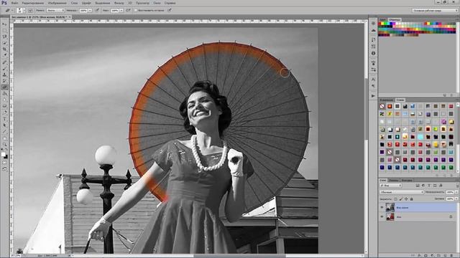This screenshot has height=258, width=460.
Task: Select the Type tool
Action: coord(4,119)
